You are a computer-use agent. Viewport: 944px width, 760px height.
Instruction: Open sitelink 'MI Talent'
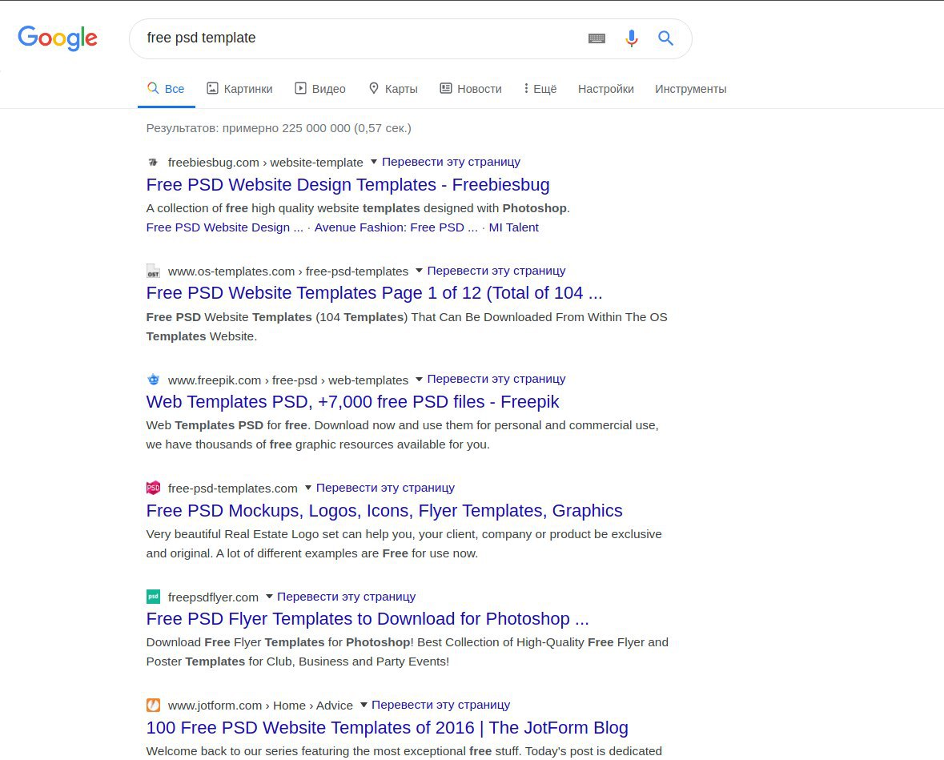point(513,227)
